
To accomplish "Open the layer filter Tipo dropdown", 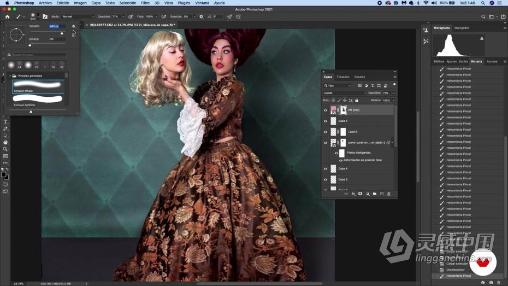I will coord(337,86).
